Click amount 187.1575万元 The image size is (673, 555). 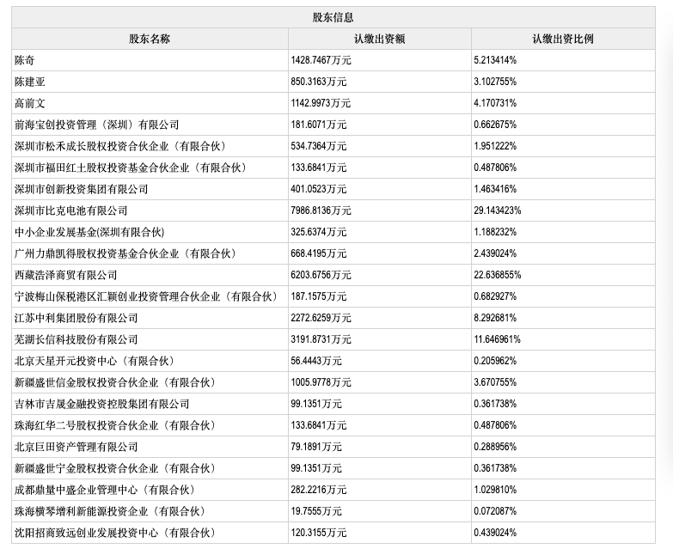coord(319,296)
